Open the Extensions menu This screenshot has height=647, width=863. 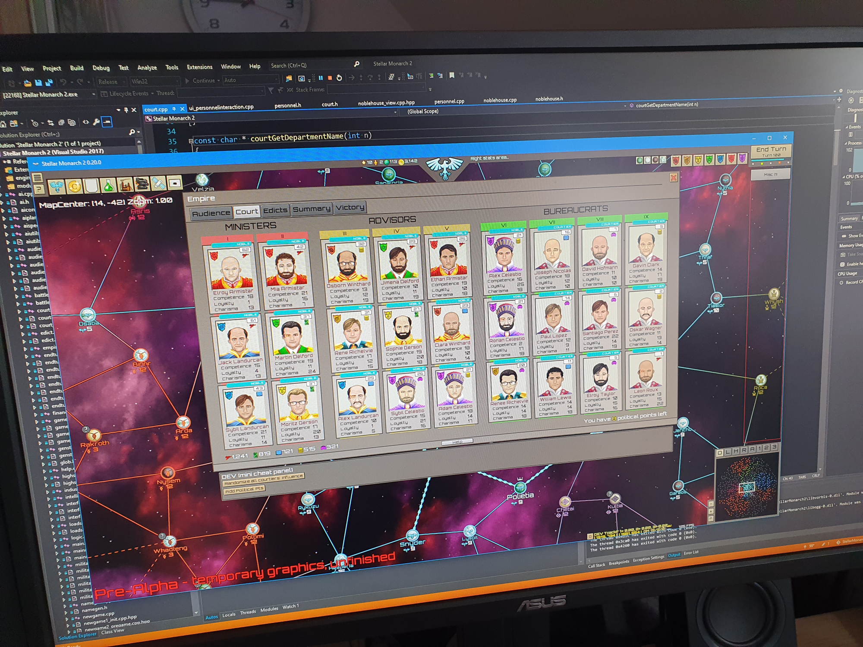[199, 67]
